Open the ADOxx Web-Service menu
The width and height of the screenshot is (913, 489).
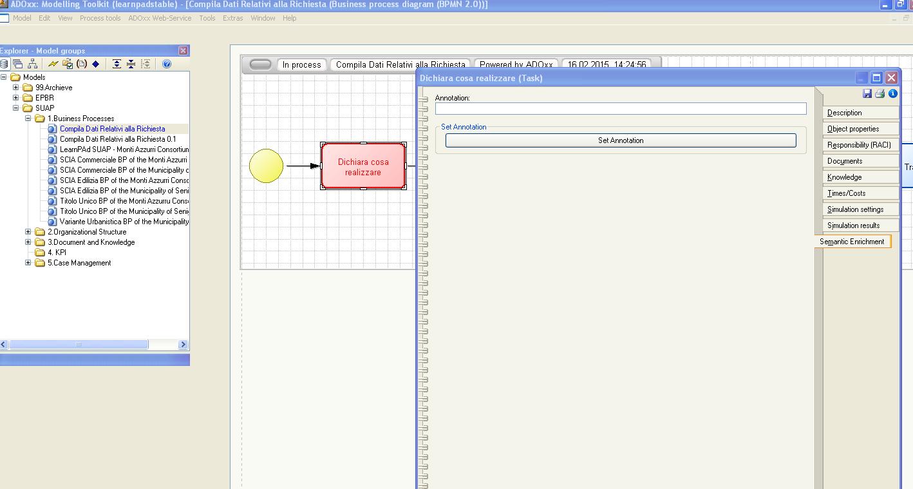(160, 18)
